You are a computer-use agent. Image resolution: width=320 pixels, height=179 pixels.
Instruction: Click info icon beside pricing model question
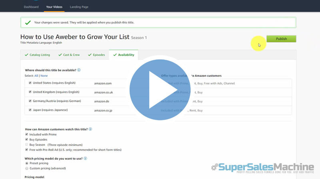[x=86, y=158]
